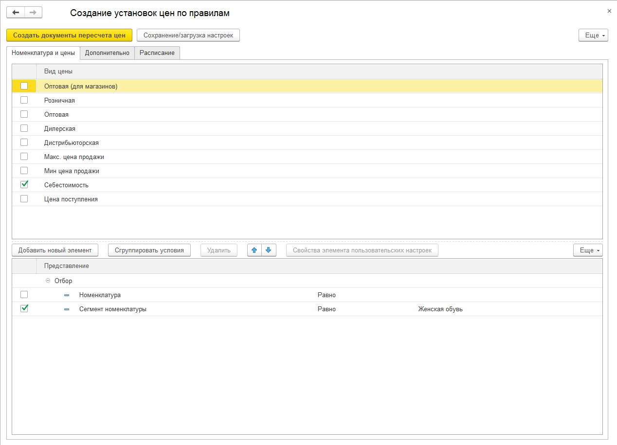The height and width of the screenshot is (445, 617).
Task: Click Равно in the Сегмент номенклатуры row
Action: coord(327,309)
